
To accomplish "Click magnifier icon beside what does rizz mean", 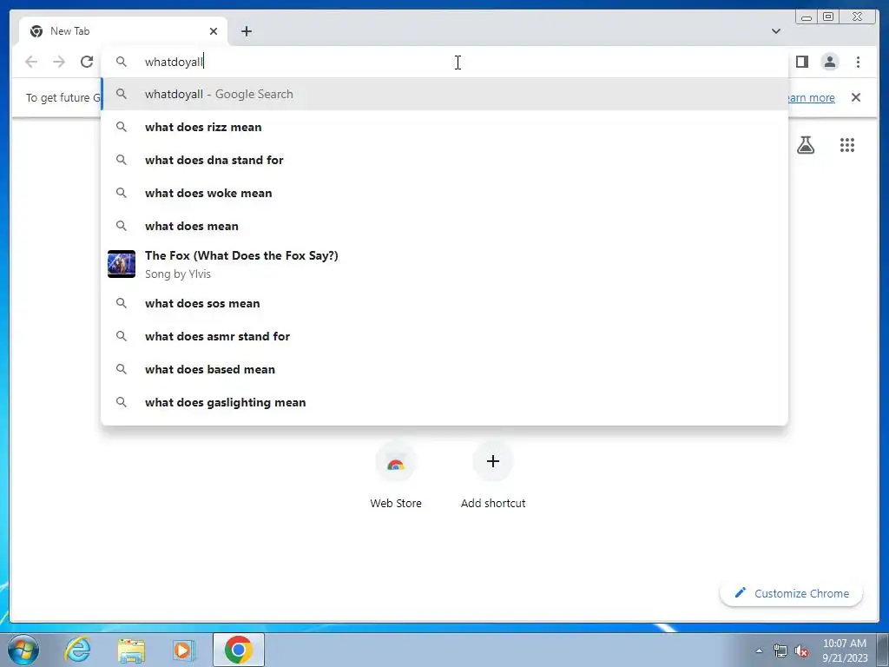I will 122,127.
